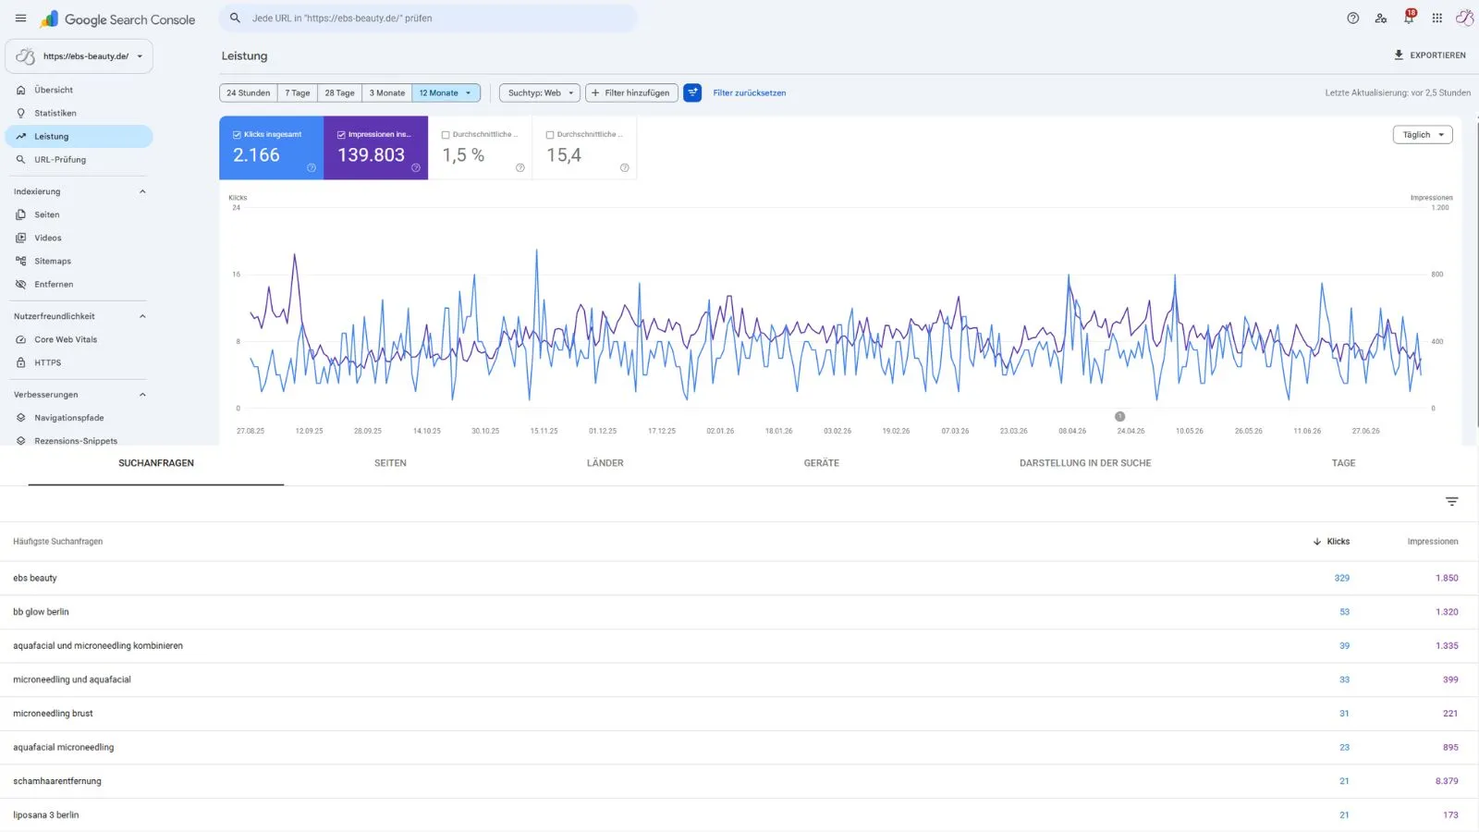The image size is (1479, 832).
Task: Click the Core Web Vitals gauge icon
Action: point(20,339)
